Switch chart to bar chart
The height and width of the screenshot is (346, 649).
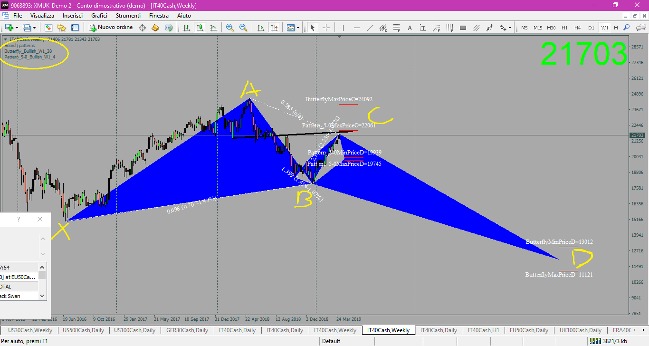(187, 28)
